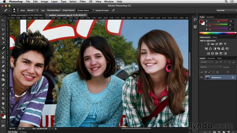Select the Dodge tool
The image size is (237, 133).
[3, 80]
